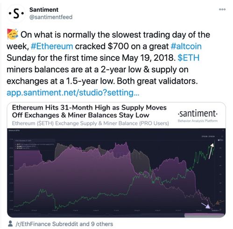
Task: Click the person icon beside tagged accounts
Action: click(x=10, y=224)
